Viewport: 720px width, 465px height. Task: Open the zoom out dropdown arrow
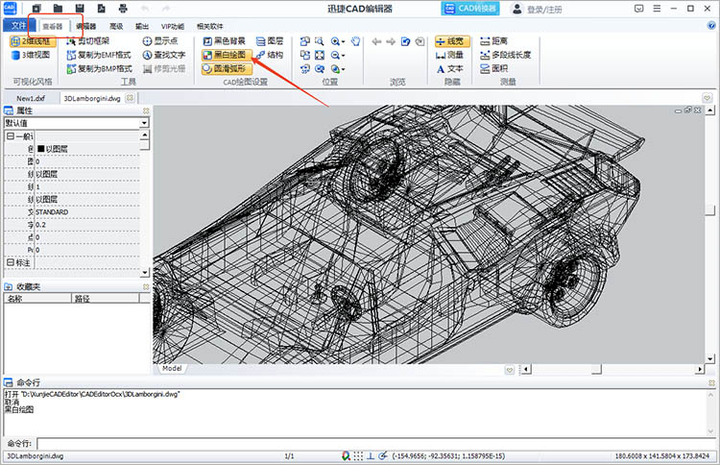[344, 56]
